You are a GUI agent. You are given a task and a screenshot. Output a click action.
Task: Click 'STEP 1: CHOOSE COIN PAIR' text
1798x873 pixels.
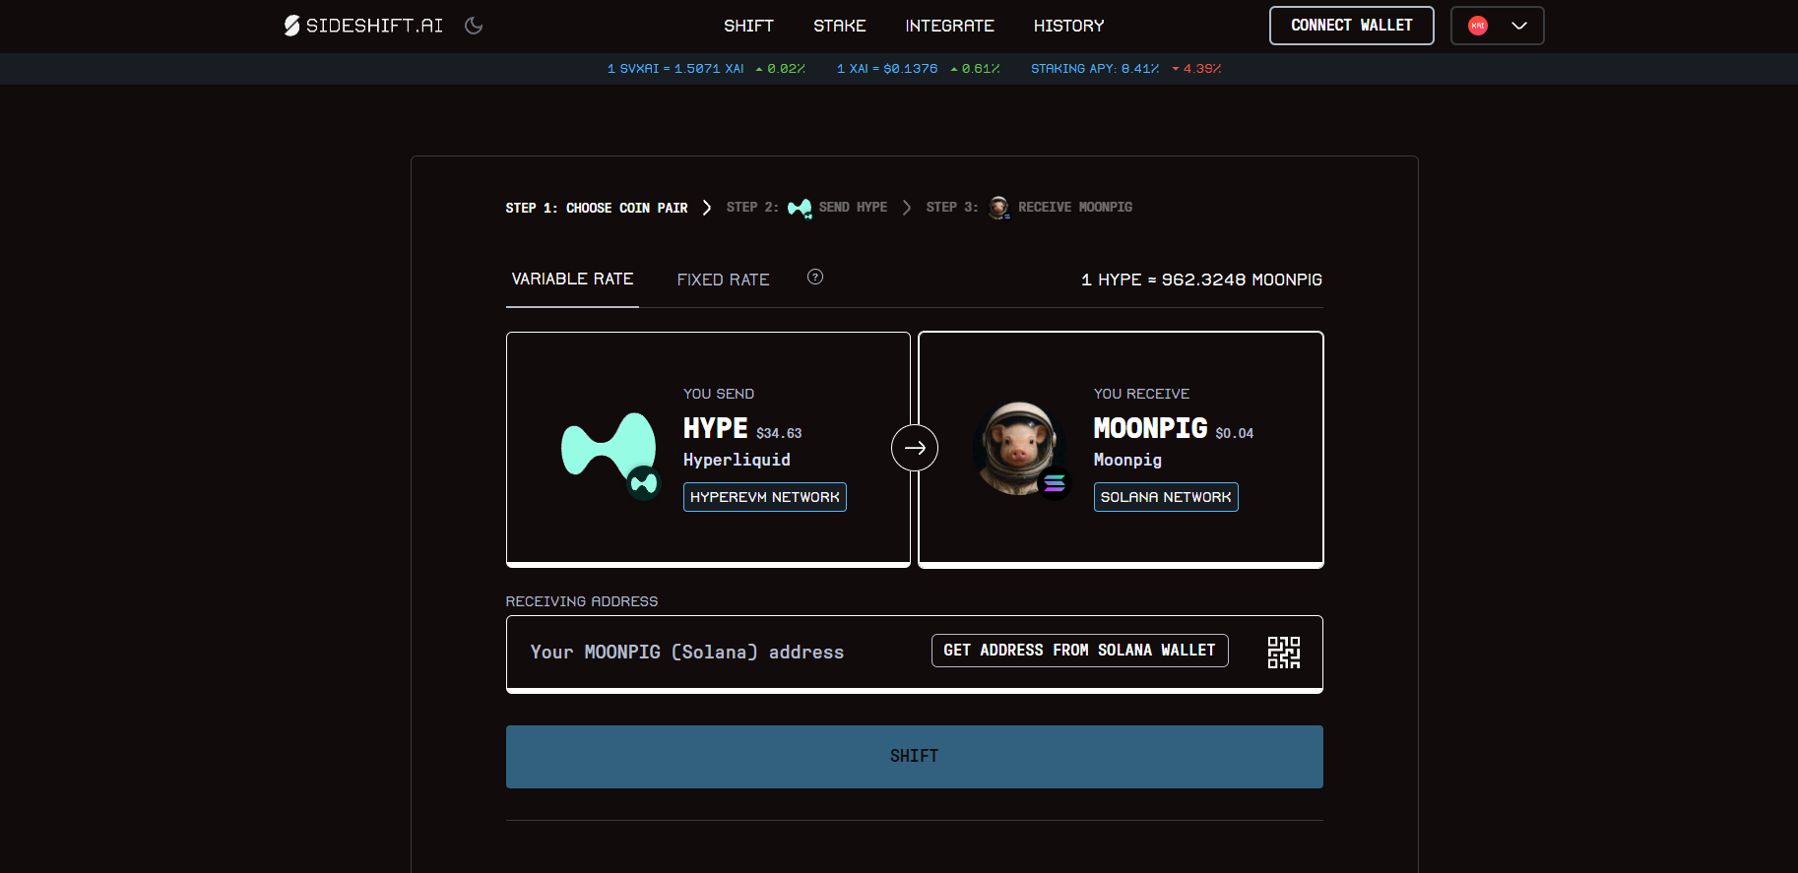click(597, 208)
